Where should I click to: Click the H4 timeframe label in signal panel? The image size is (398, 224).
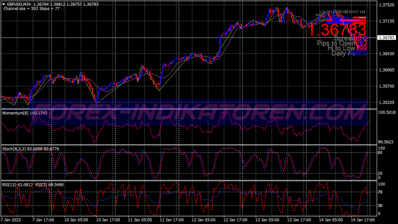click(363, 12)
